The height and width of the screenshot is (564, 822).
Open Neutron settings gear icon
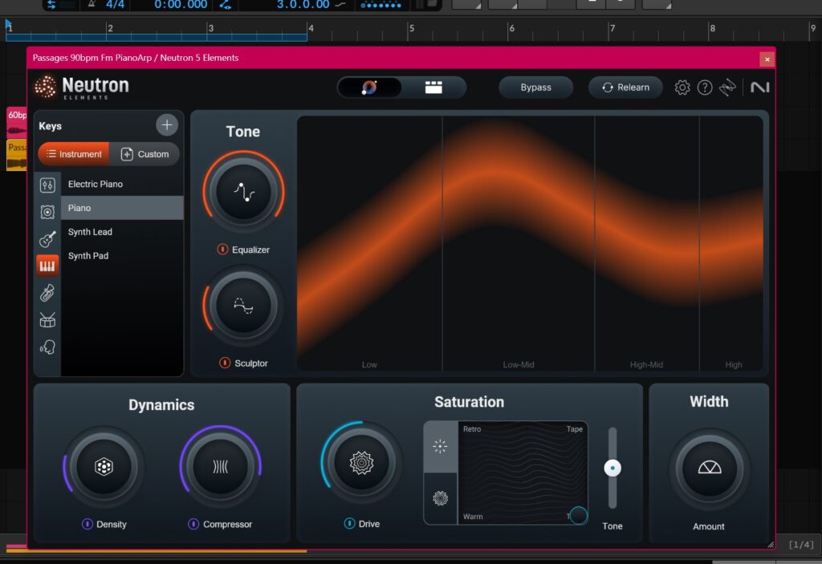682,87
